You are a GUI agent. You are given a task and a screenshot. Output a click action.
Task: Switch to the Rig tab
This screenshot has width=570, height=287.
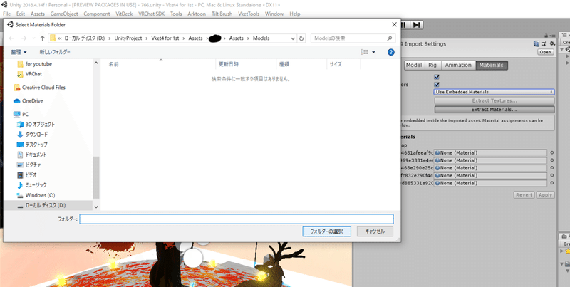pyautogui.click(x=432, y=66)
